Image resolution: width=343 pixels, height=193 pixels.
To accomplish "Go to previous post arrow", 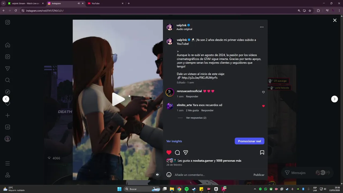I will pyautogui.click(x=6, y=99).
